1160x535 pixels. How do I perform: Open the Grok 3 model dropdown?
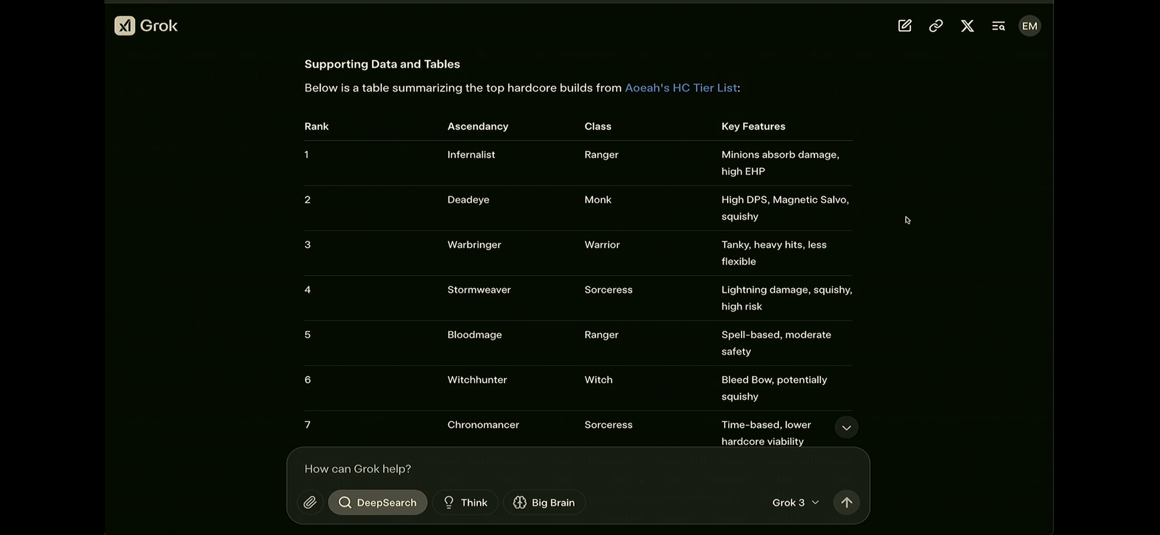(x=795, y=502)
